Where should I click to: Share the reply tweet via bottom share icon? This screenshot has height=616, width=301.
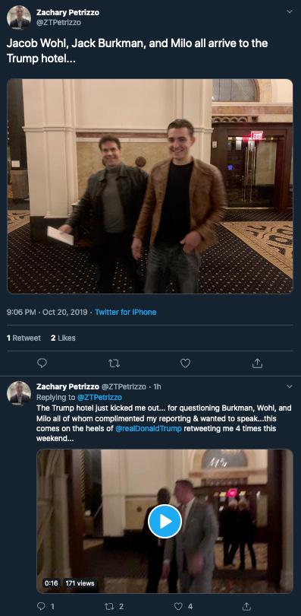(x=246, y=606)
